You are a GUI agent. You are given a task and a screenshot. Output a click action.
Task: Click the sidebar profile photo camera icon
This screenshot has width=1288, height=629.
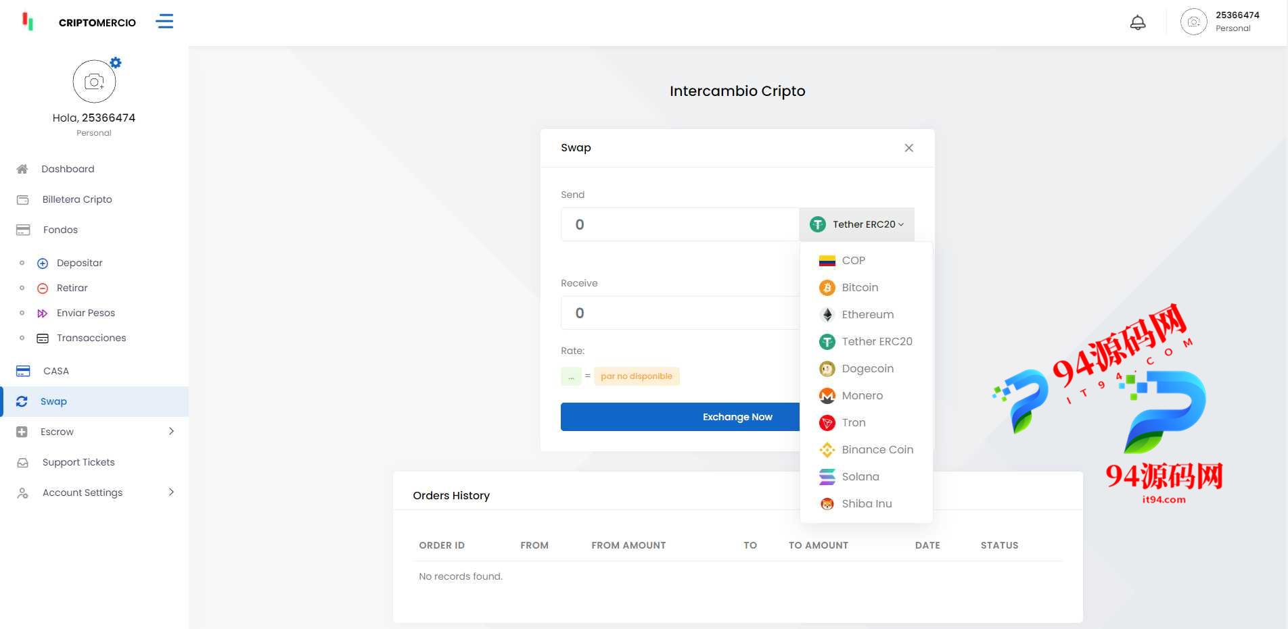[x=94, y=82]
